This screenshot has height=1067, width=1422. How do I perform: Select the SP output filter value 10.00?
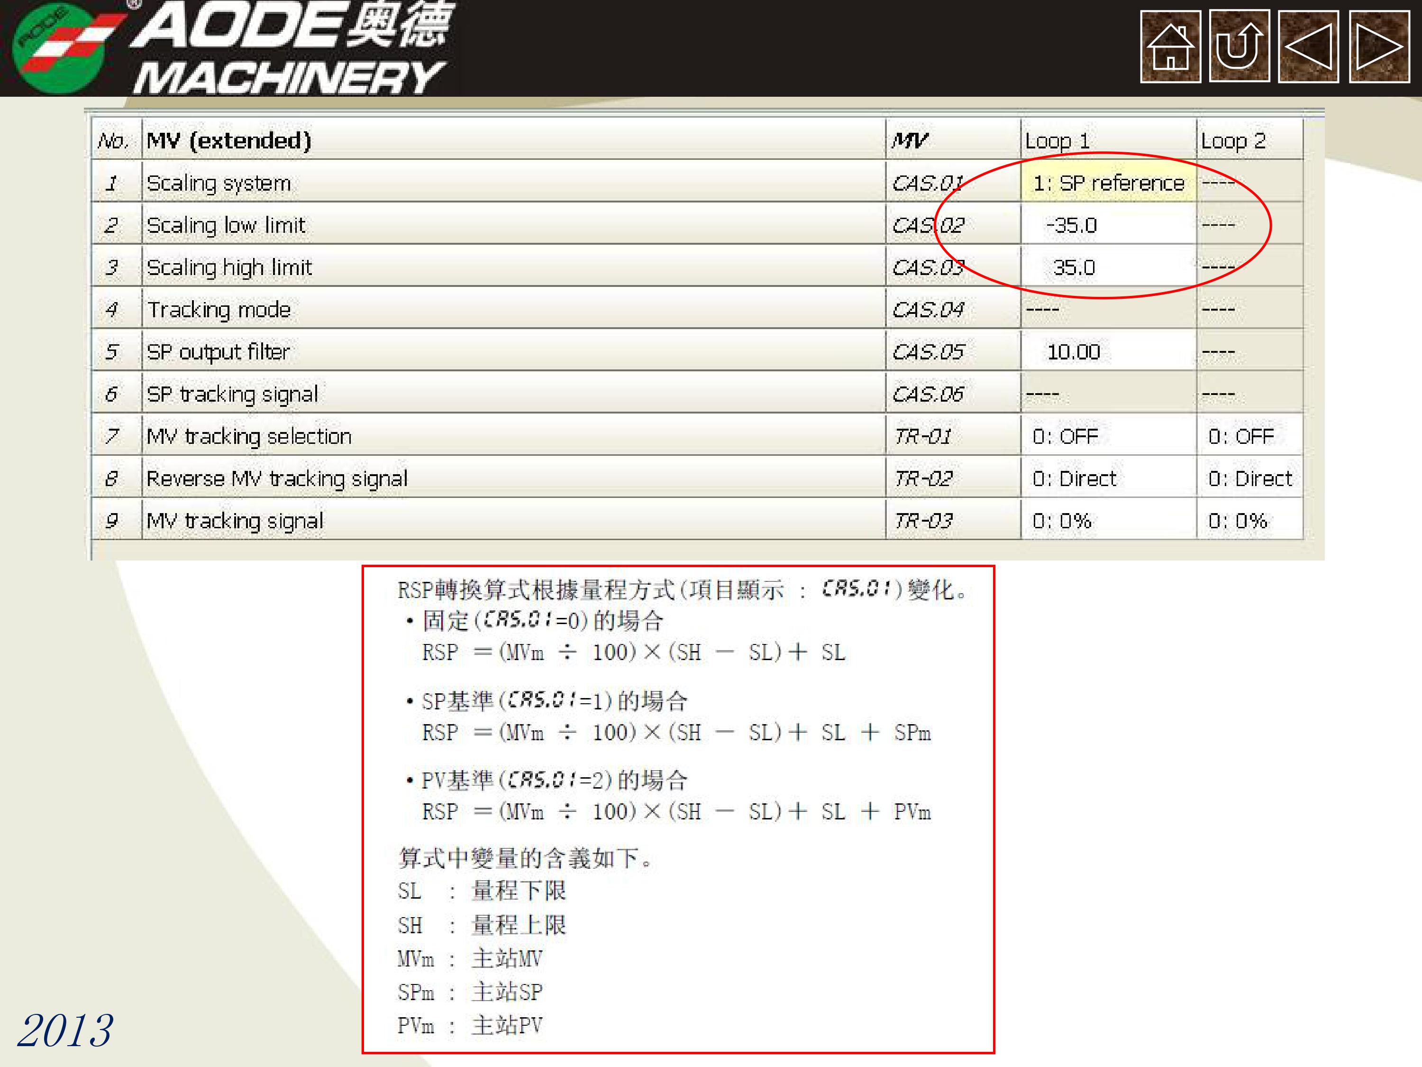(x=1108, y=352)
